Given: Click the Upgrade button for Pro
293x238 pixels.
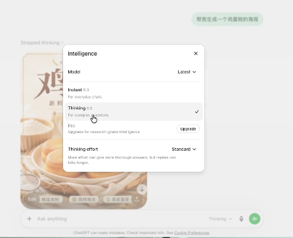Looking at the screenshot, I should [x=188, y=129].
